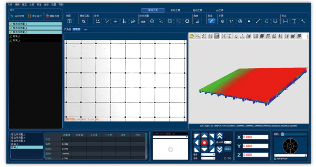Click the vertical I-shaped annotation icon
This screenshot has height=167, width=316.
pos(294,21)
